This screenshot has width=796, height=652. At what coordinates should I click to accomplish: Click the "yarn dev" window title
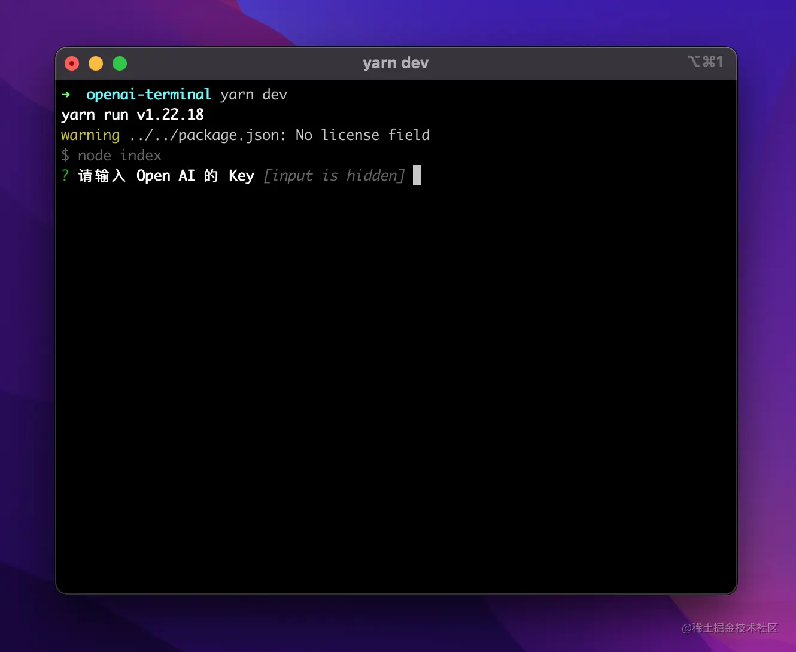coord(396,63)
